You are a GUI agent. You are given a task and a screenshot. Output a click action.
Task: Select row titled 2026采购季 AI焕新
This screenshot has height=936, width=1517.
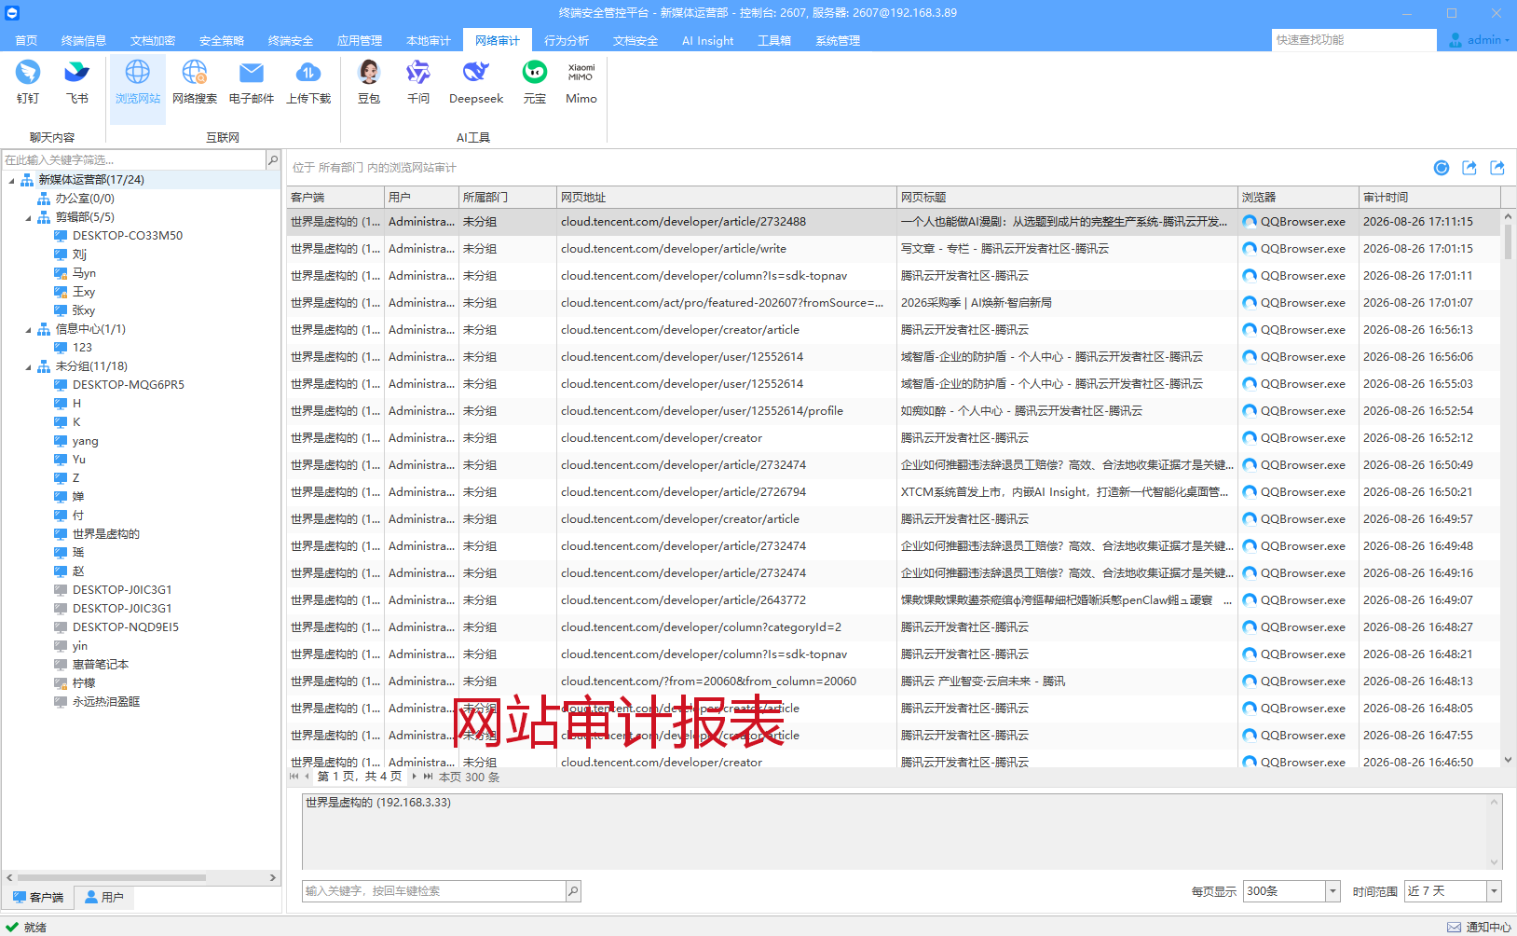click(894, 303)
